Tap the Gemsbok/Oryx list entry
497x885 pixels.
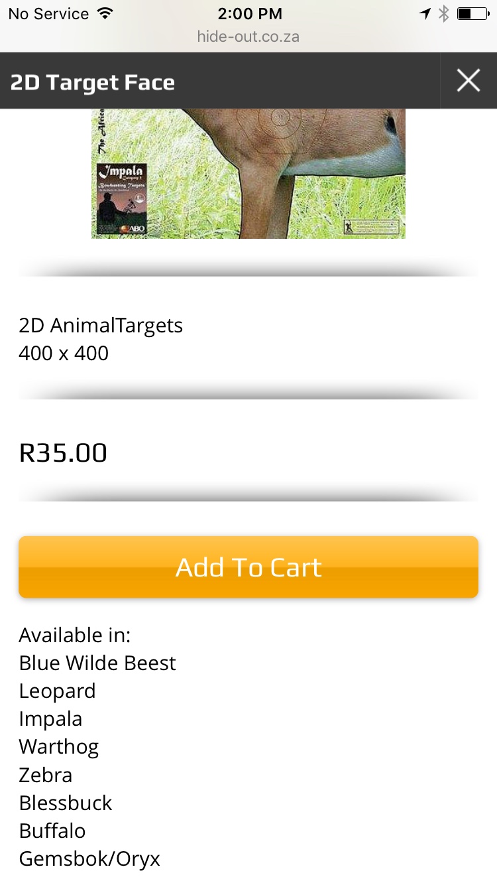pyautogui.click(x=89, y=859)
